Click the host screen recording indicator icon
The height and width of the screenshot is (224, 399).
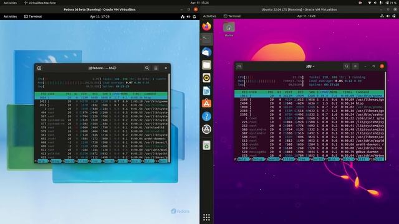pyautogui.click(x=360, y=2)
